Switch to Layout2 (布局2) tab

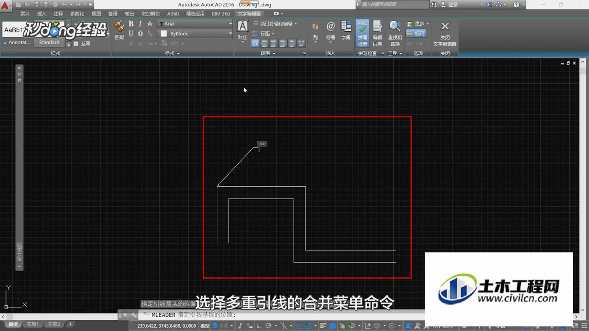click(54, 324)
